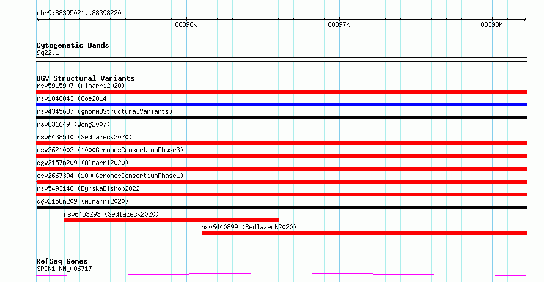Open esv2667394 (1000GenomesConsortiumPhase1) label
The image size is (544, 282).
point(110,176)
